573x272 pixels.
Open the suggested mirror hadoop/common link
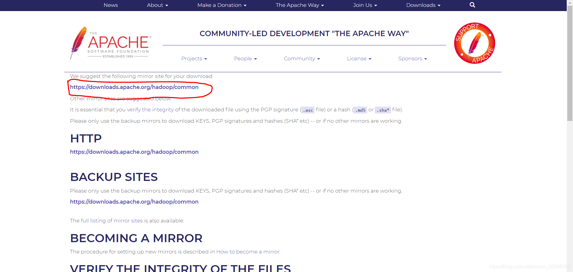134,87
